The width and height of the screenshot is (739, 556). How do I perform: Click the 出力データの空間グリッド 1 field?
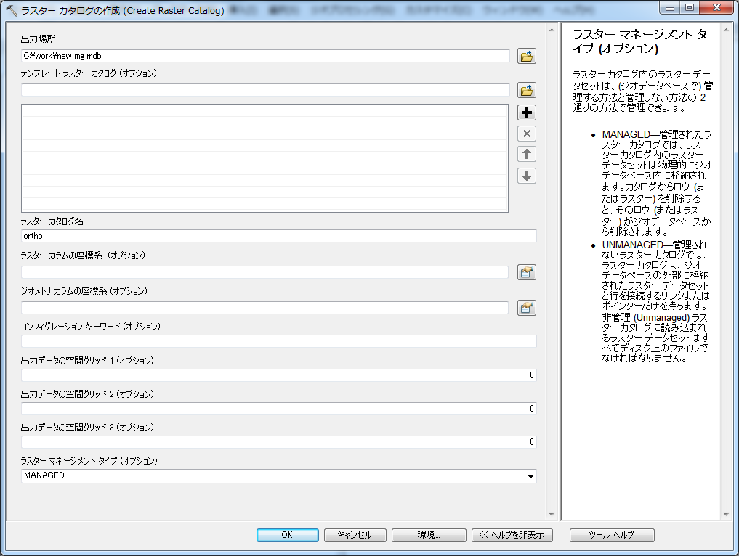click(x=278, y=375)
